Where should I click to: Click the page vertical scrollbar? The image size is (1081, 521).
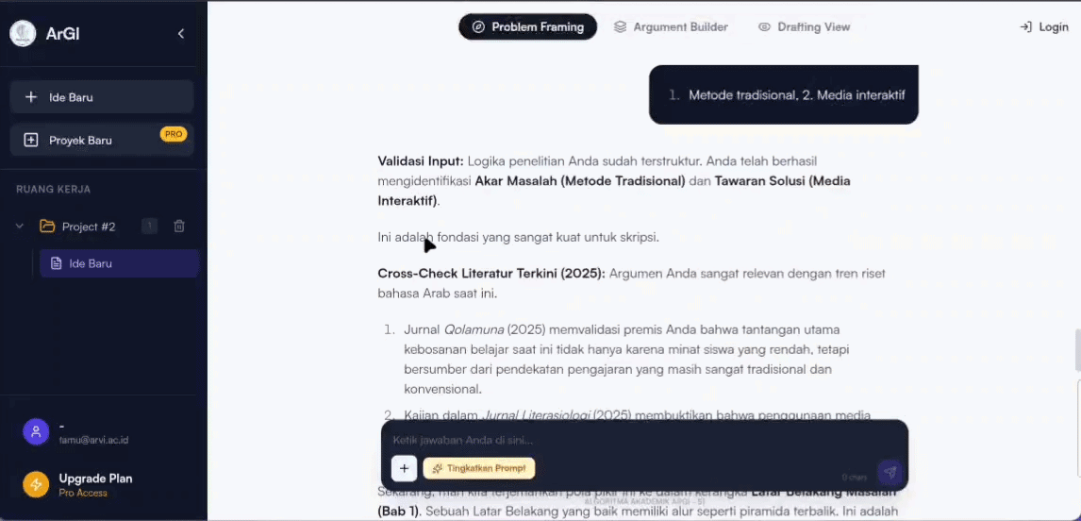click(1077, 352)
